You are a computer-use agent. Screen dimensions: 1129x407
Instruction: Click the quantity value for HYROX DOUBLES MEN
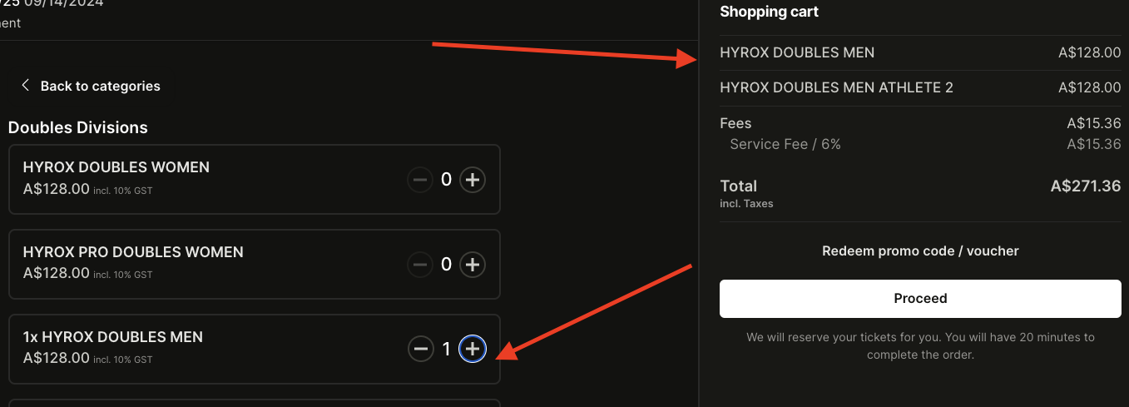coord(447,349)
